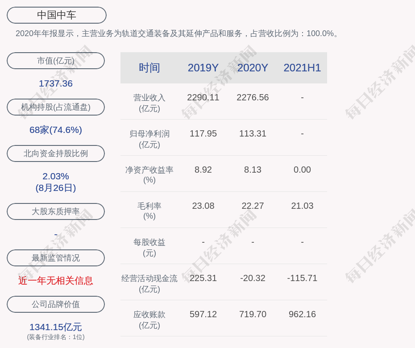Click the 2021H1 应收账款 value 962.16
Image resolution: width=415 pixels, height=348 pixels.
302,314
